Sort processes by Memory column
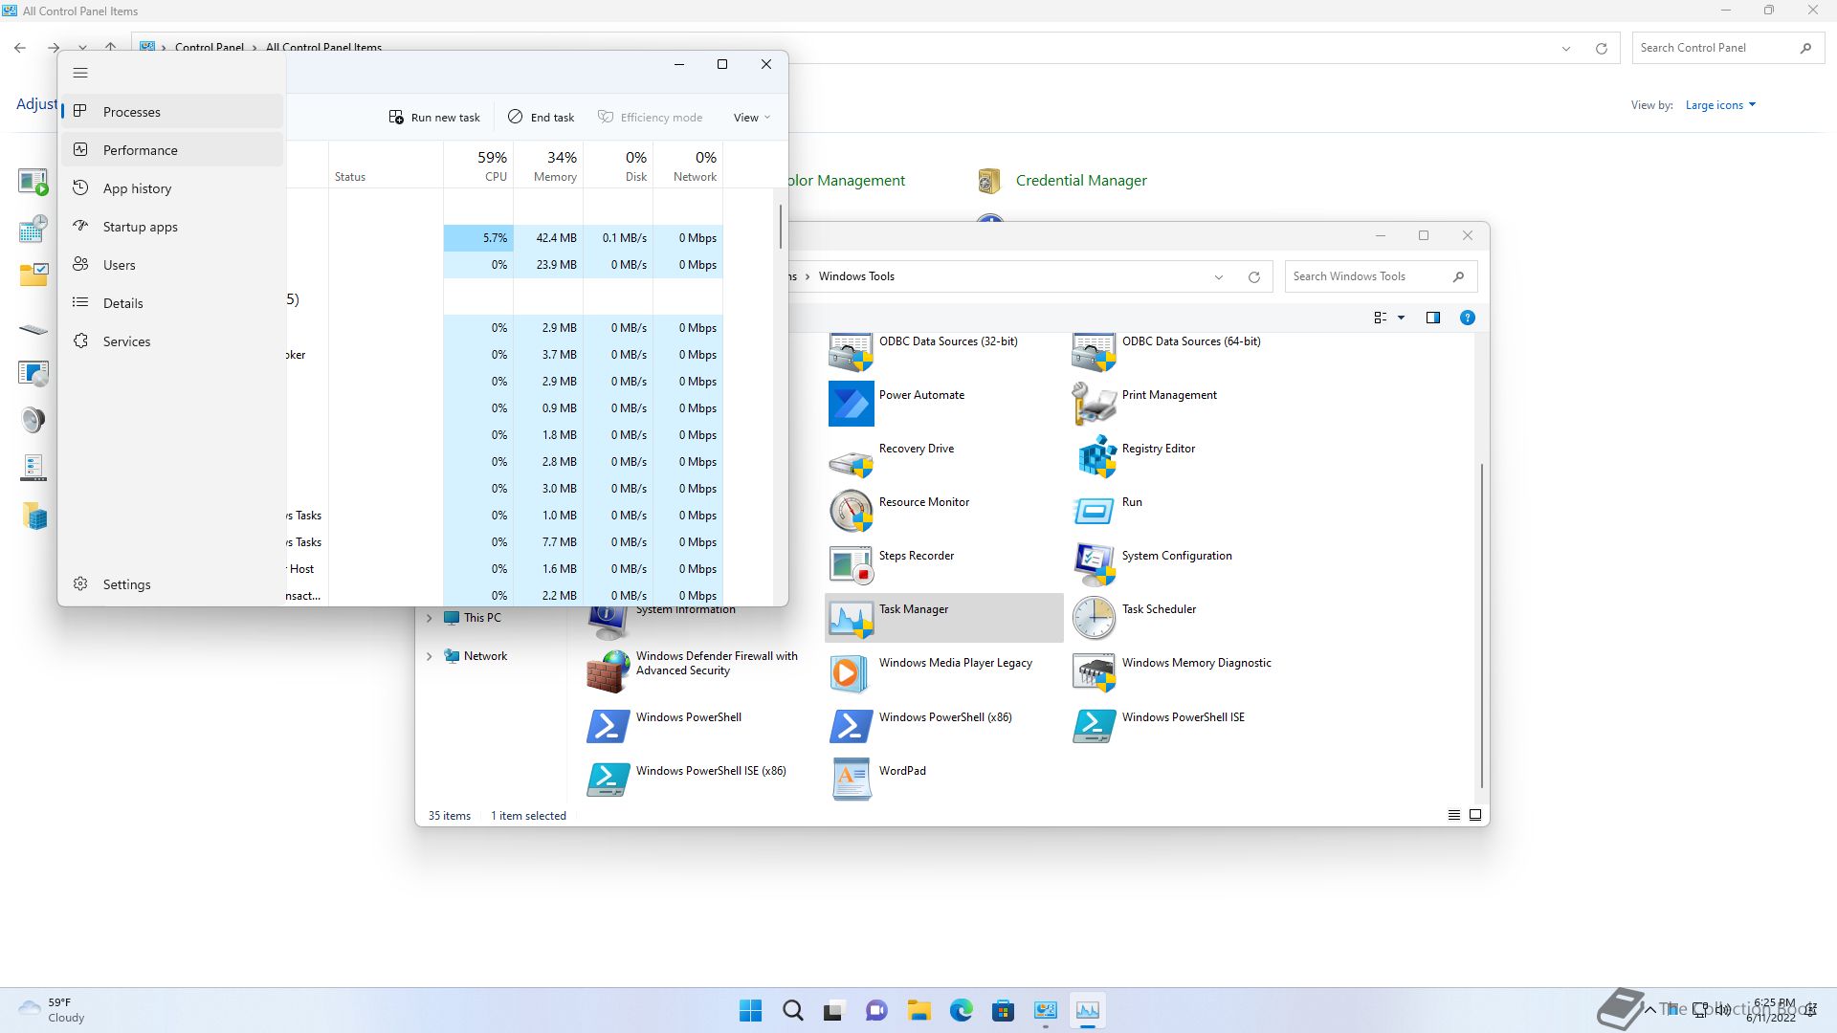 [x=548, y=165]
